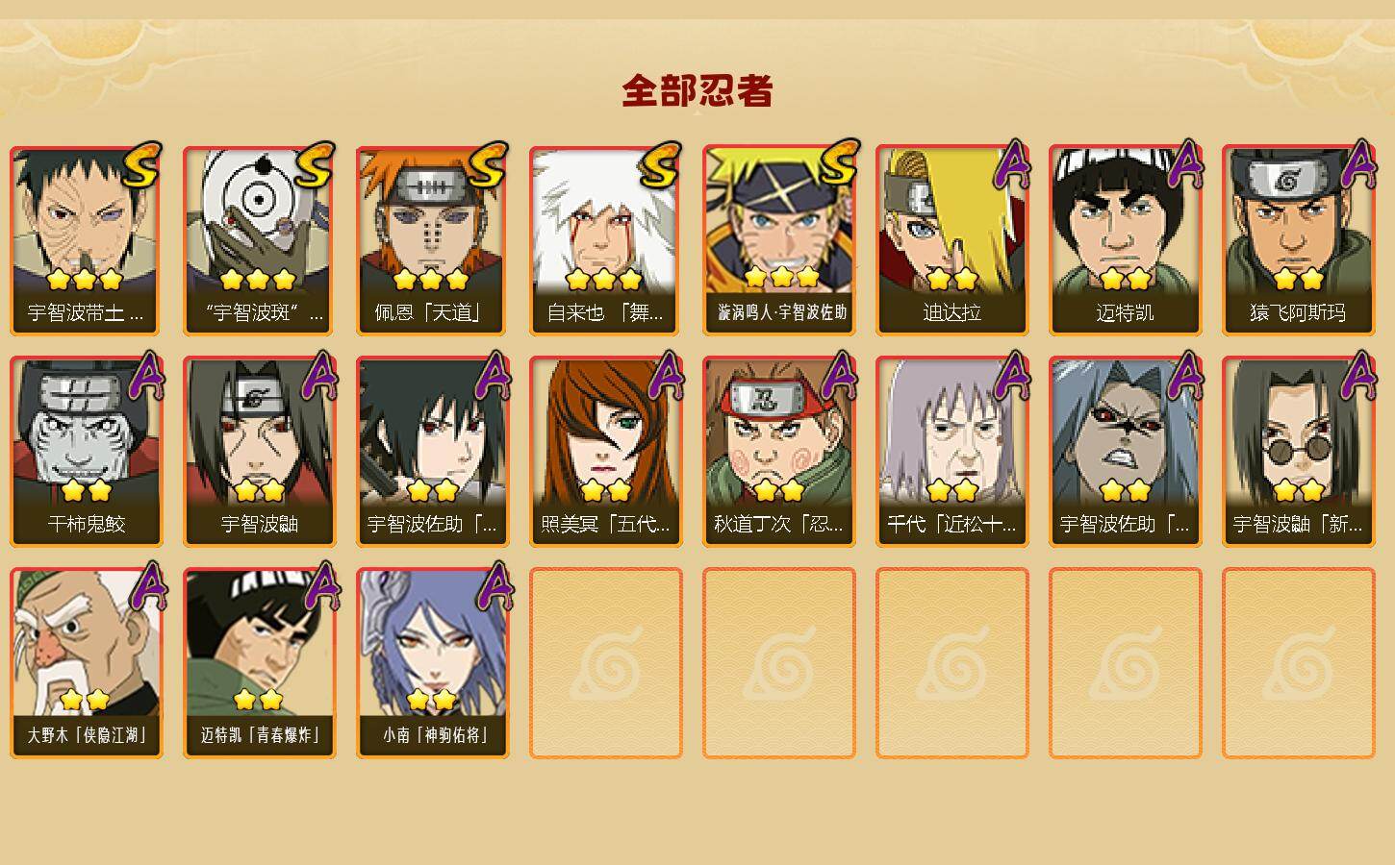Pick the 照美冥「五代」 card

[605, 452]
